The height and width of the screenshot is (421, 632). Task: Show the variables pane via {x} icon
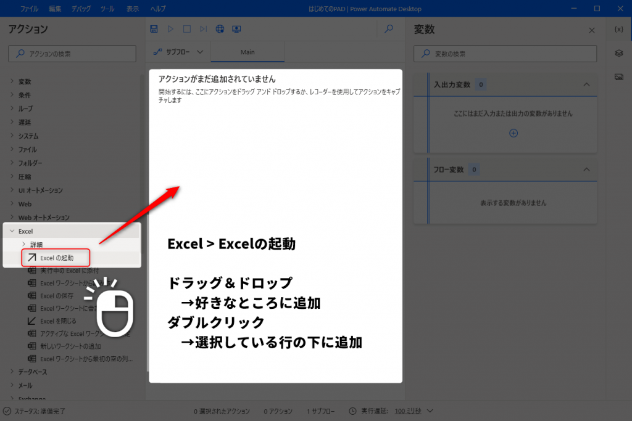(x=618, y=30)
